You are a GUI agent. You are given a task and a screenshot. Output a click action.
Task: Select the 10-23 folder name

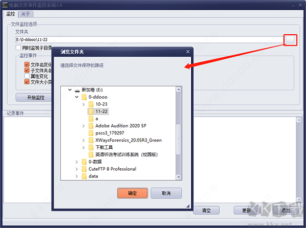tap(101, 104)
